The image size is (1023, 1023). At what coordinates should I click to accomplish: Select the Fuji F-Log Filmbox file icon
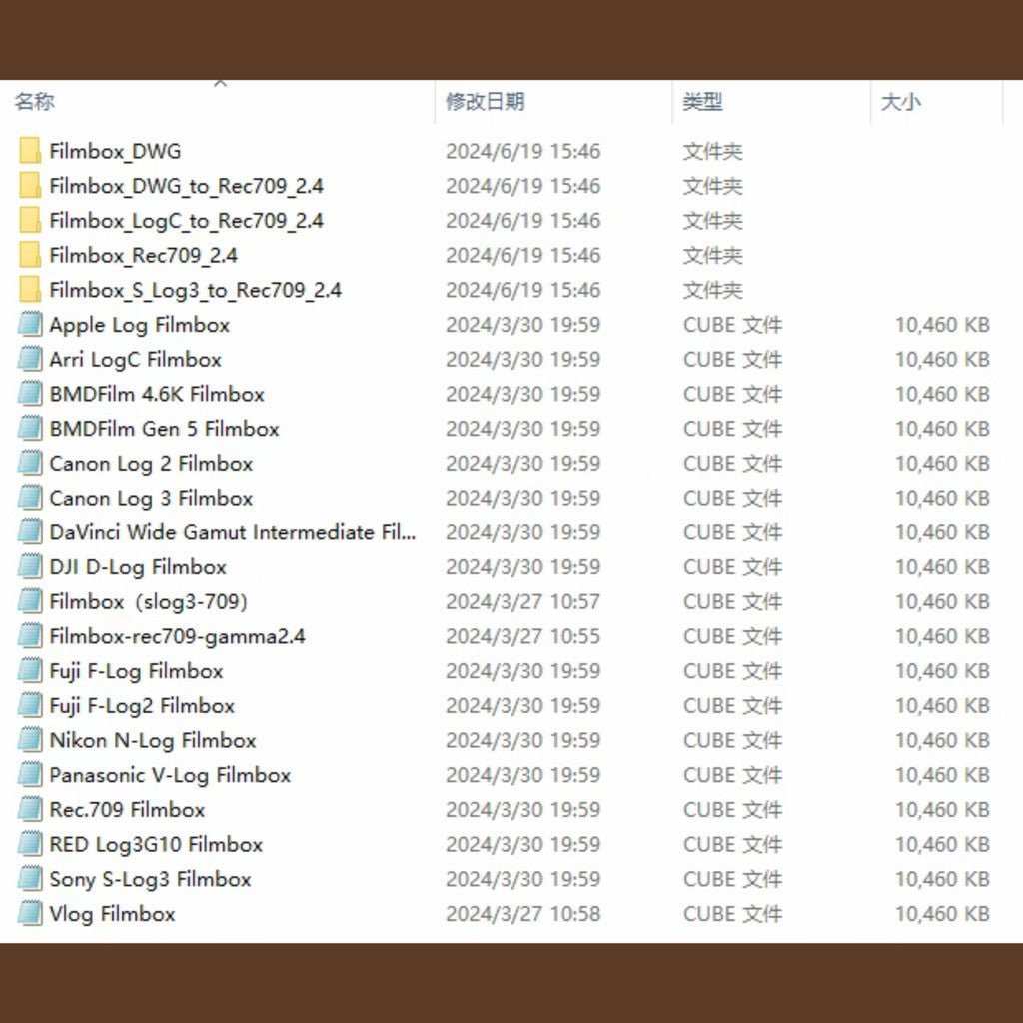[x=29, y=670]
